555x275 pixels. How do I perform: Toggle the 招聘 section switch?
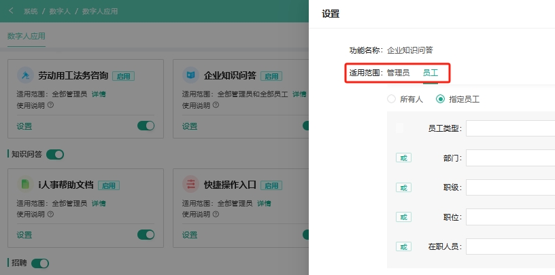(40, 263)
